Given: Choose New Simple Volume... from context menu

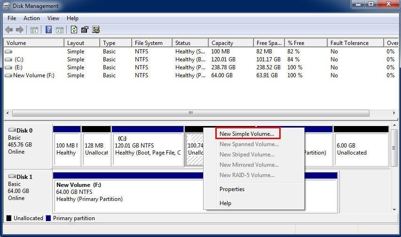Looking at the screenshot, I should click(x=248, y=133).
